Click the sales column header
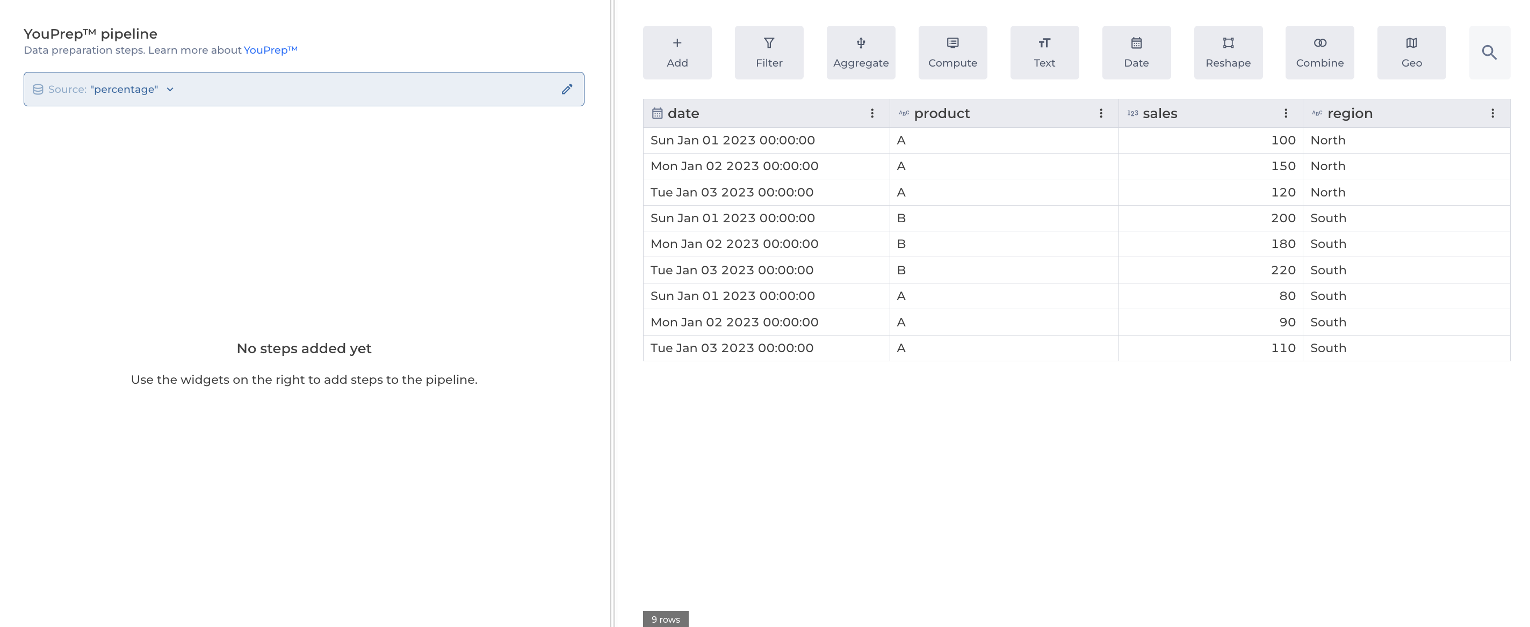The width and height of the screenshot is (1530, 627). click(1159, 113)
